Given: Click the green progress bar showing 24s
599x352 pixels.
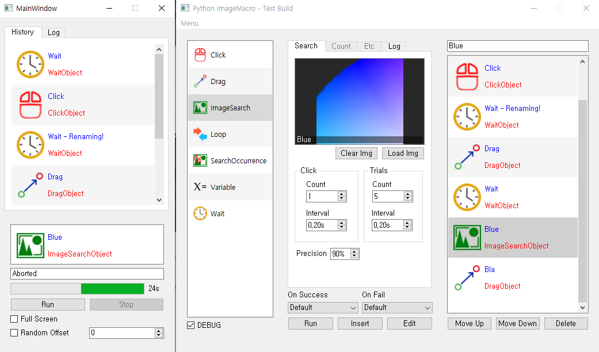Looking at the screenshot, I should [78, 289].
